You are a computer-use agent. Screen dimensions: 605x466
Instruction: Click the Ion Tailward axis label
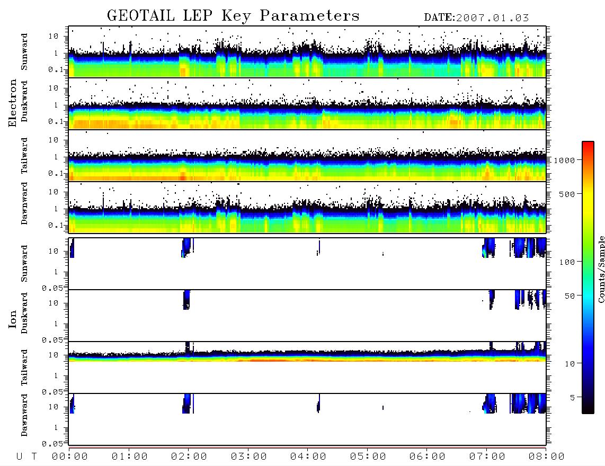pyautogui.click(x=24, y=368)
